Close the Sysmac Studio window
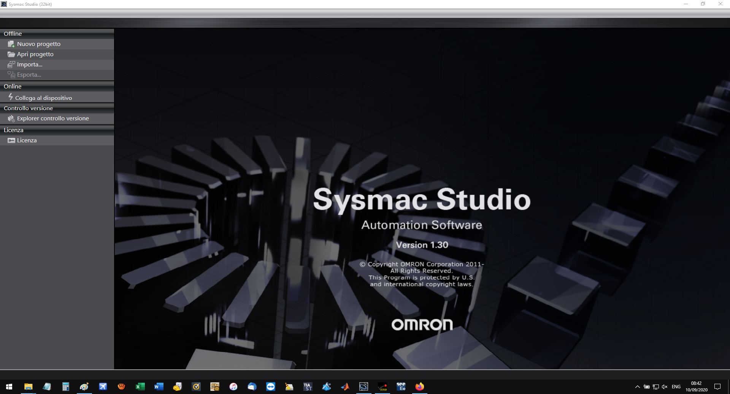 pos(720,4)
